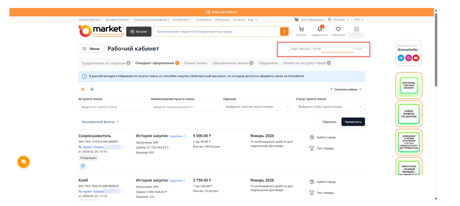
Task: Focus the product name search field
Action: [217, 32]
